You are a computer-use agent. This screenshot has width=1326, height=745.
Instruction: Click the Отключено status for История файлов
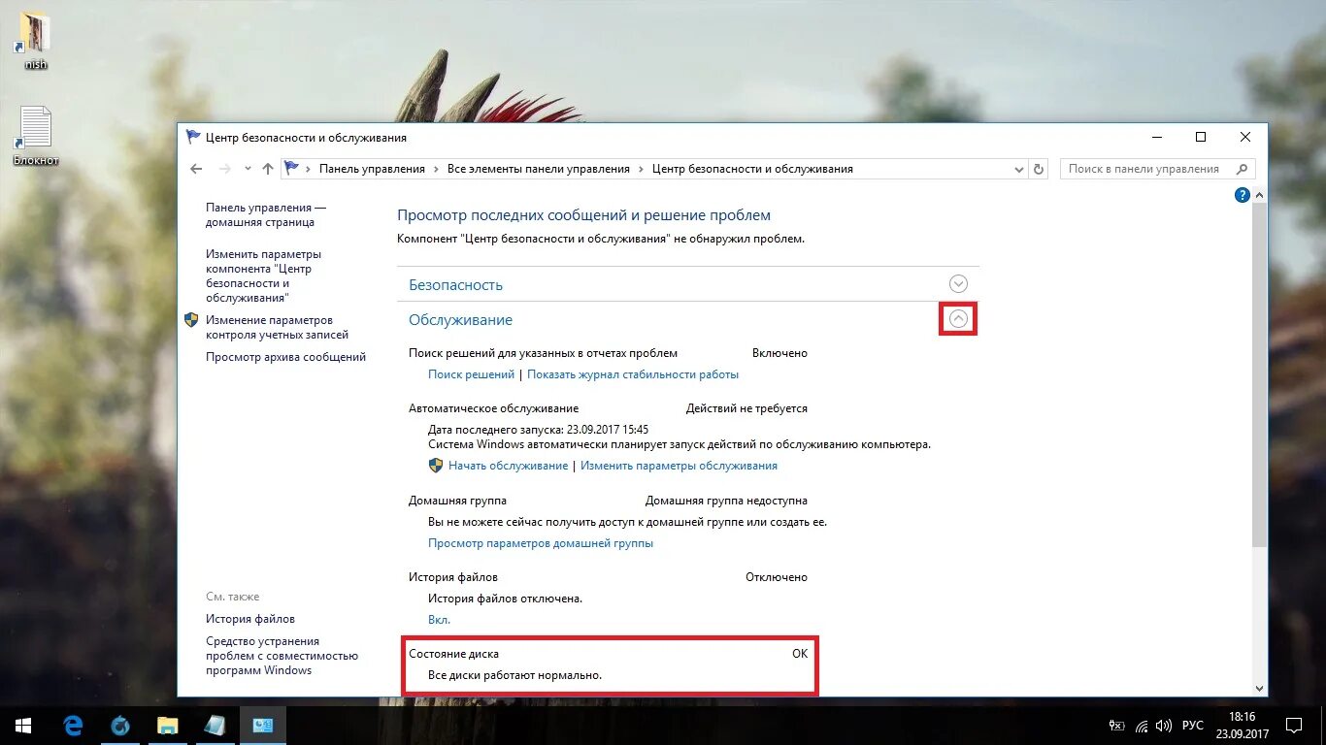777,577
